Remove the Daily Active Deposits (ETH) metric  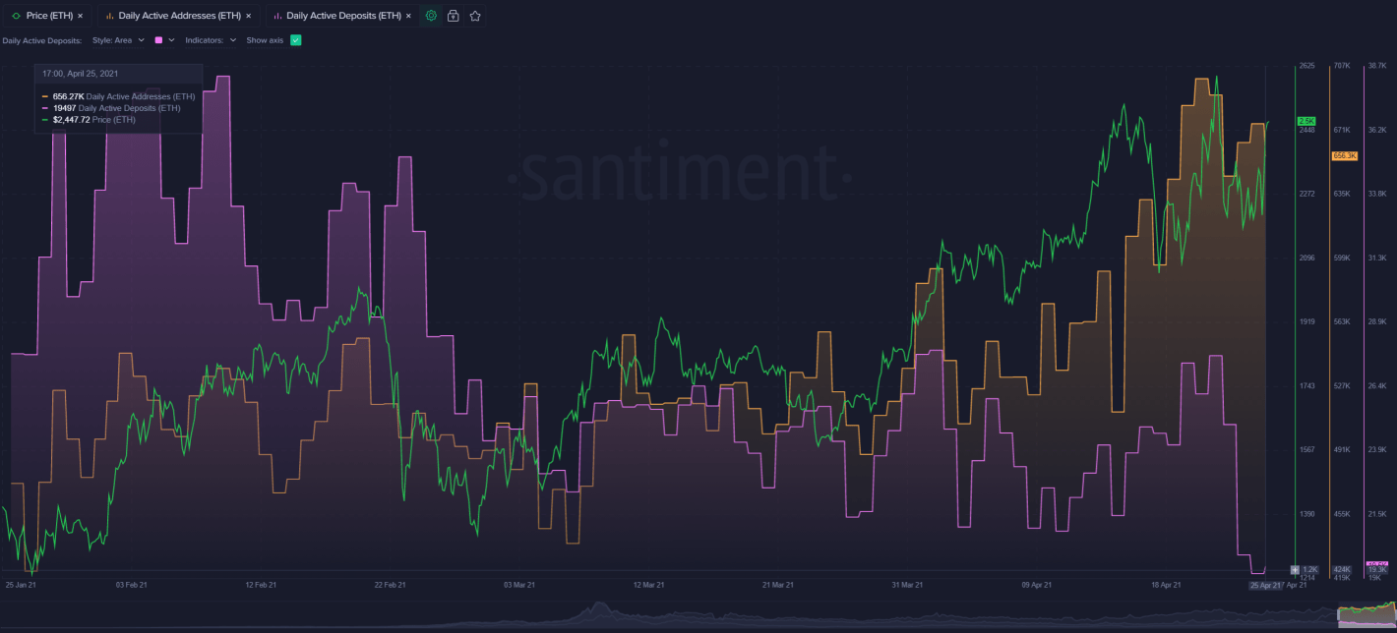[408, 16]
